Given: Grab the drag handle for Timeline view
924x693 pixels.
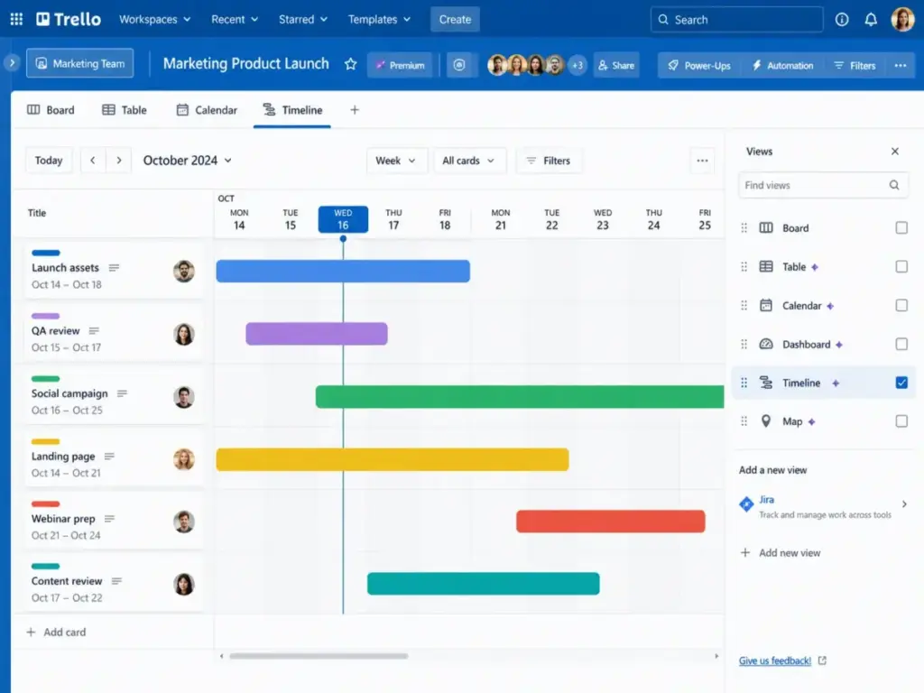Looking at the screenshot, I should pos(744,383).
